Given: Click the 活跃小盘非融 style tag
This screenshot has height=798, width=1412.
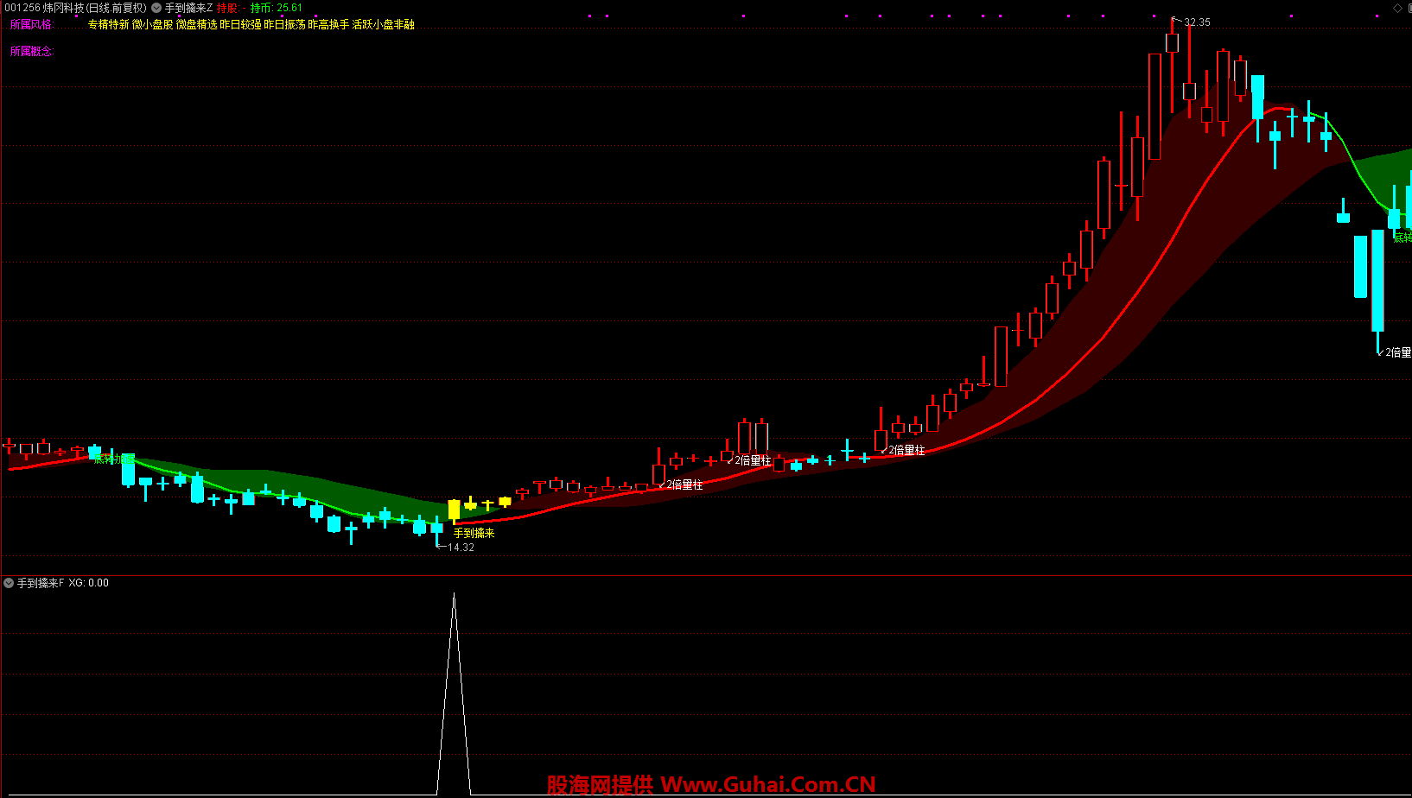Looking at the screenshot, I should point(383,24).
